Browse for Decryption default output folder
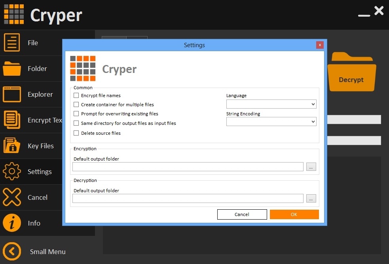The image size is (389, 264). (311, 198)
